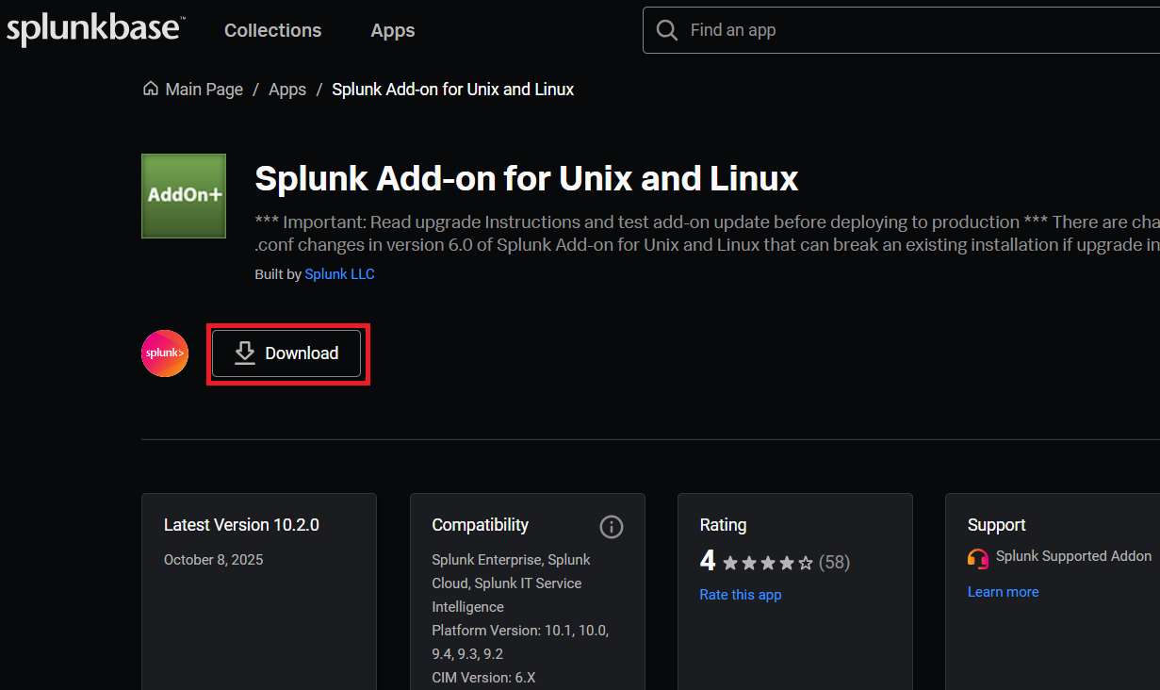
Task: Open Collections in the top navigation
Action: coord(272,30)
